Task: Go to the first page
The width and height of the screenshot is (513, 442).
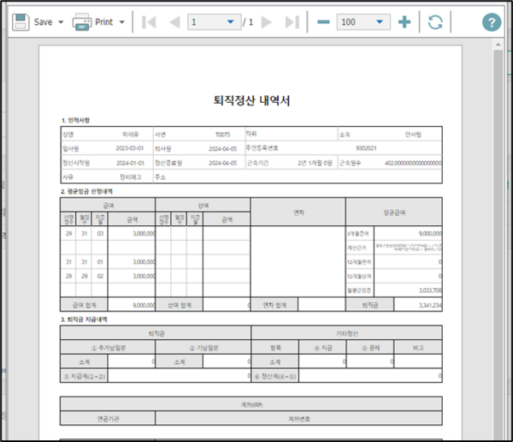Action: [149, 22]
